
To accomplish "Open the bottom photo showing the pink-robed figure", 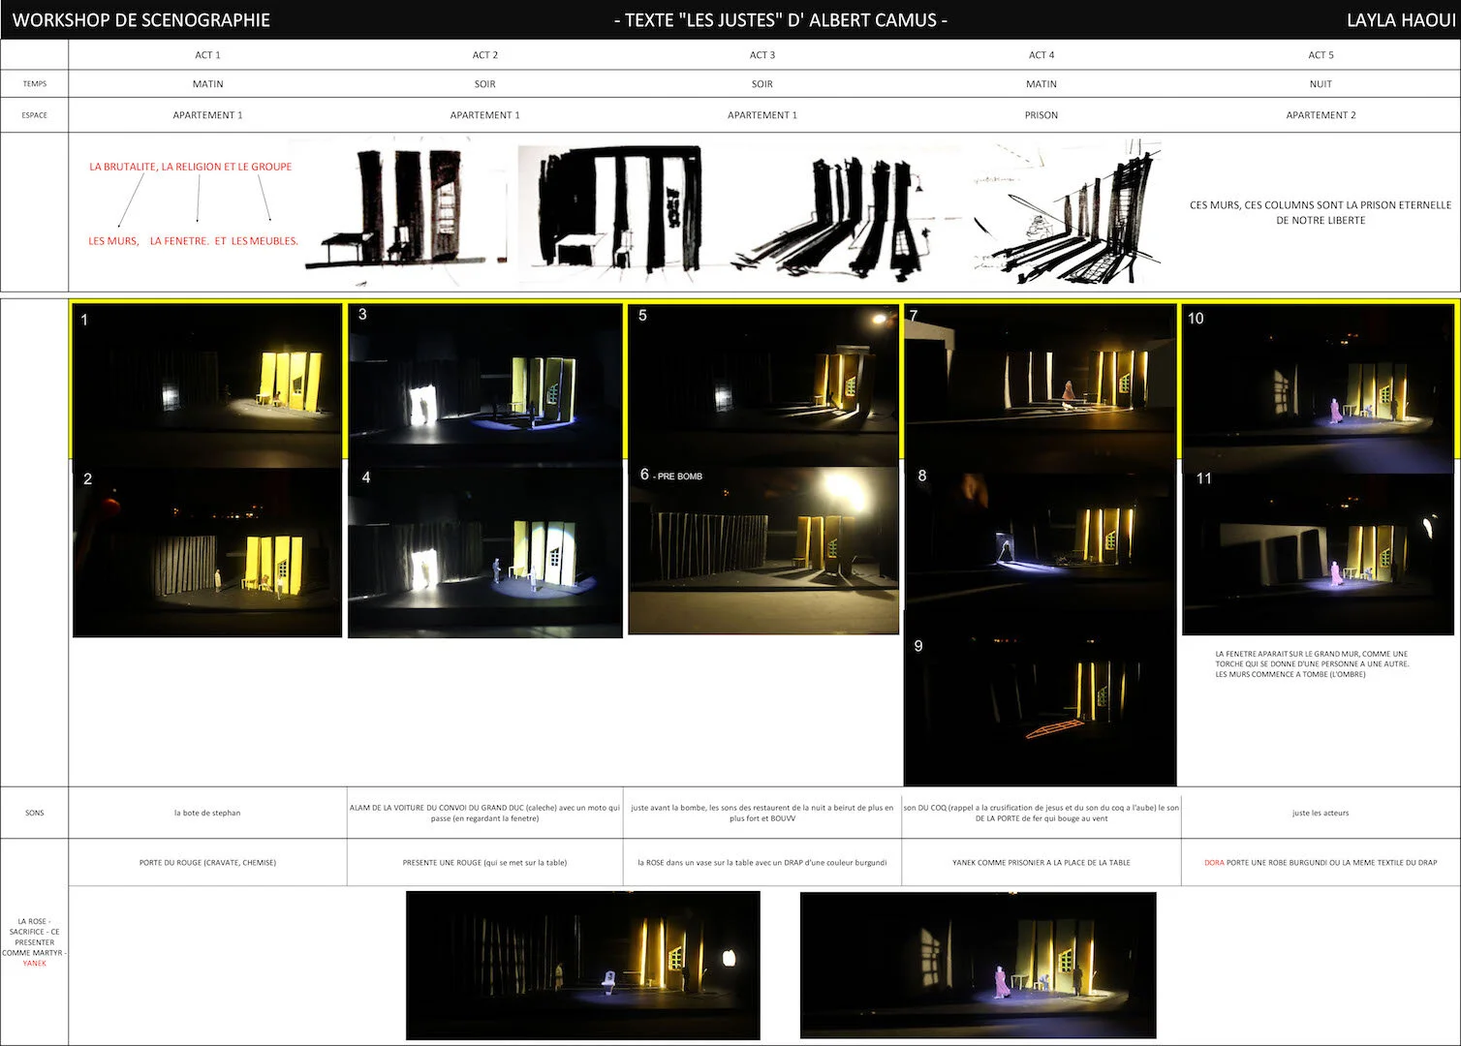I will tap(979, 965).
